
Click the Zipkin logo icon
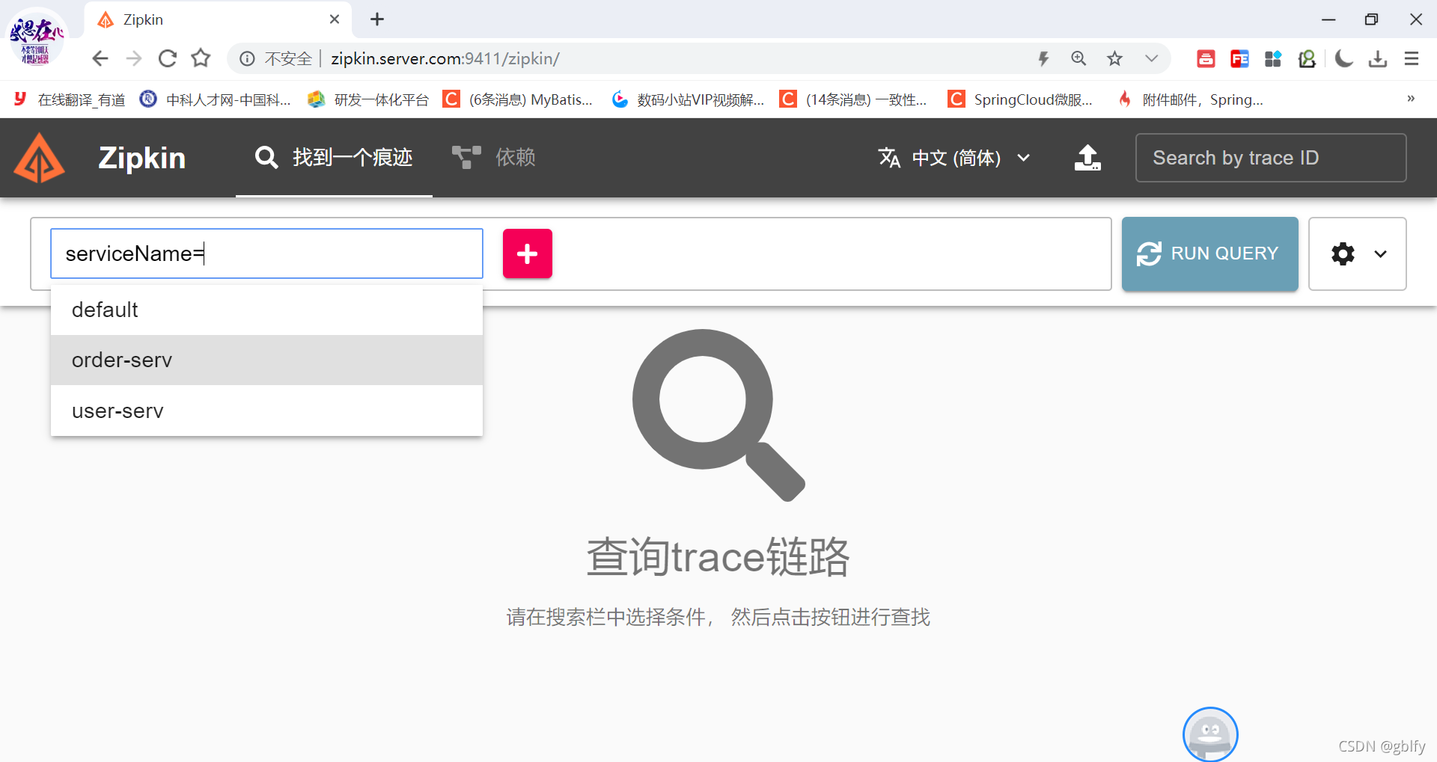point(38,158)
